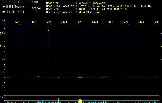This screenshot has height=103, width=162.
Task: Click the thin yellow spike below 1424
Action: pos(59,100)
